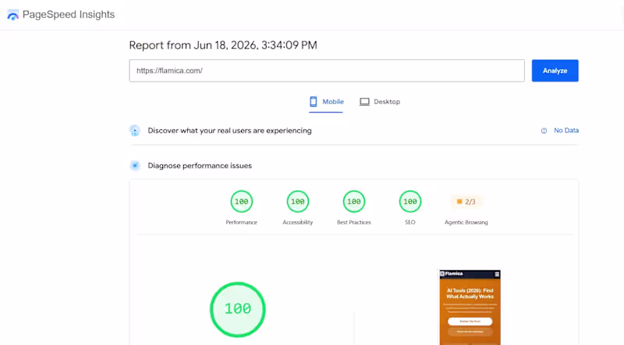Click the No Data info icon
Image resolution: width=624 pixels, height=345 pixels.
(x=544, y=131)
